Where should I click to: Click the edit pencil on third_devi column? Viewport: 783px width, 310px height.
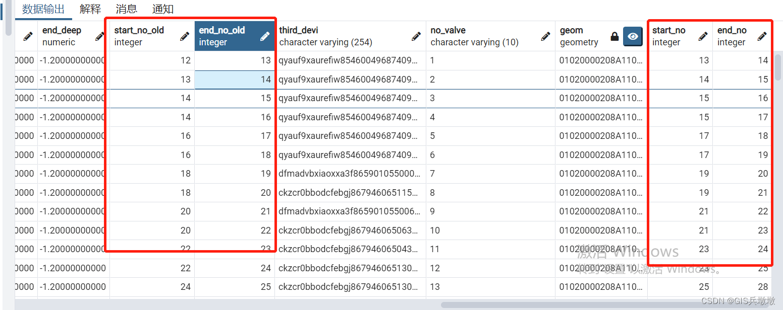coord(416,36)
